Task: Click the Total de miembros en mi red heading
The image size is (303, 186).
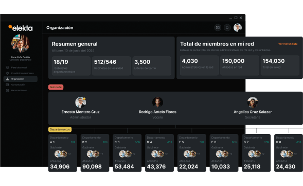Action: (217, 44)
